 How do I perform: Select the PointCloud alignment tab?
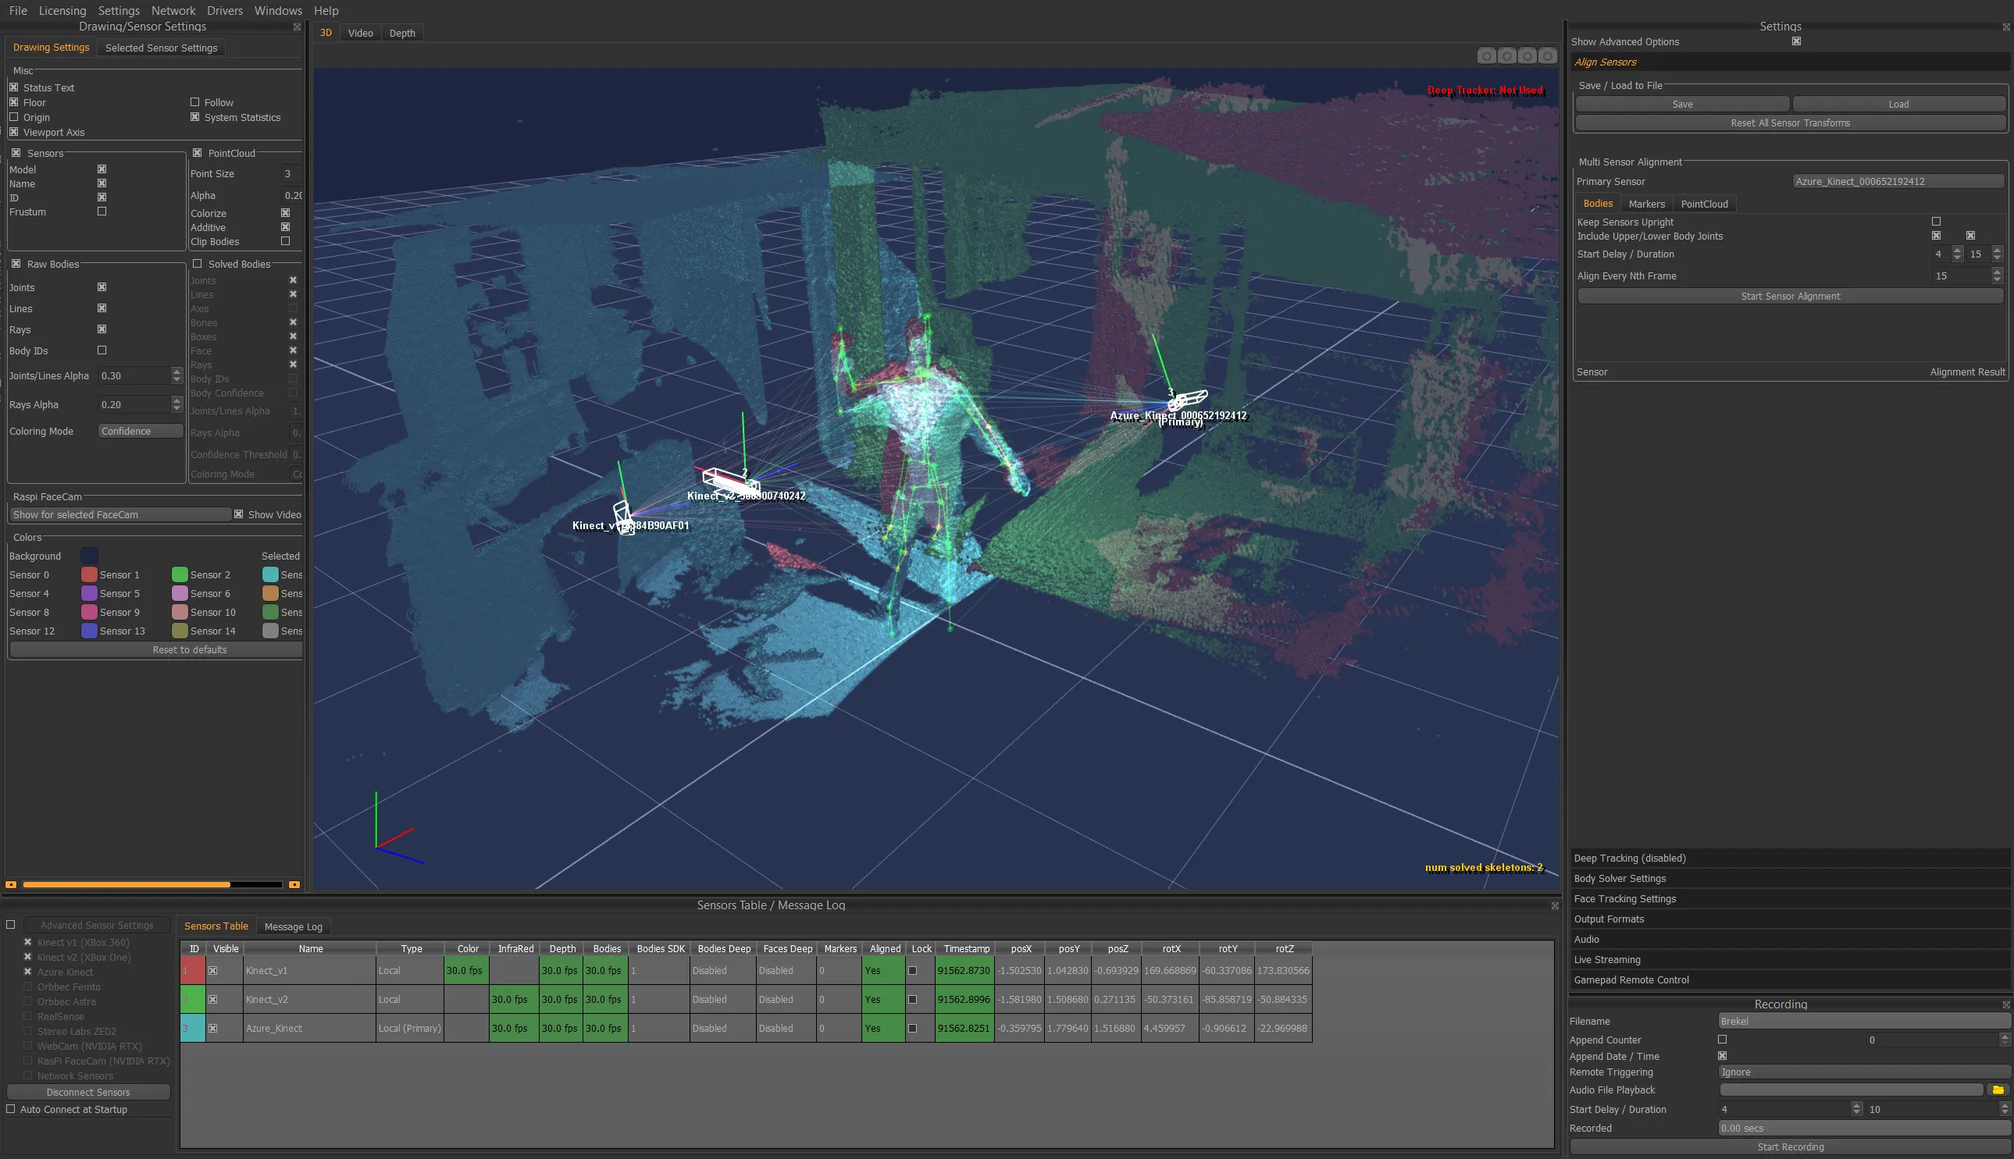pyautogui.click(x=1703, y=204)
